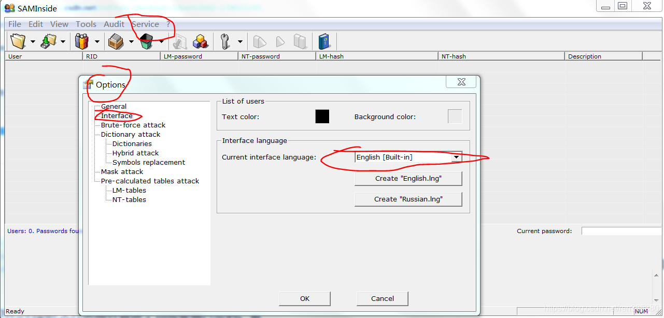The image size is (664, 318).
Task: Select Hybrid attack tree item
Action: click(x=136, y=153)
